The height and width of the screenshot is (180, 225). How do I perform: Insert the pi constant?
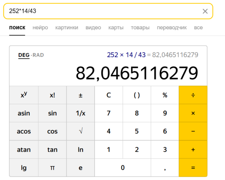pos(52,168)
